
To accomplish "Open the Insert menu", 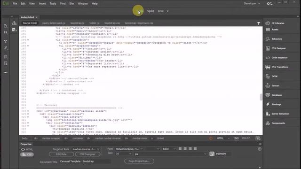I will point(42,4).
